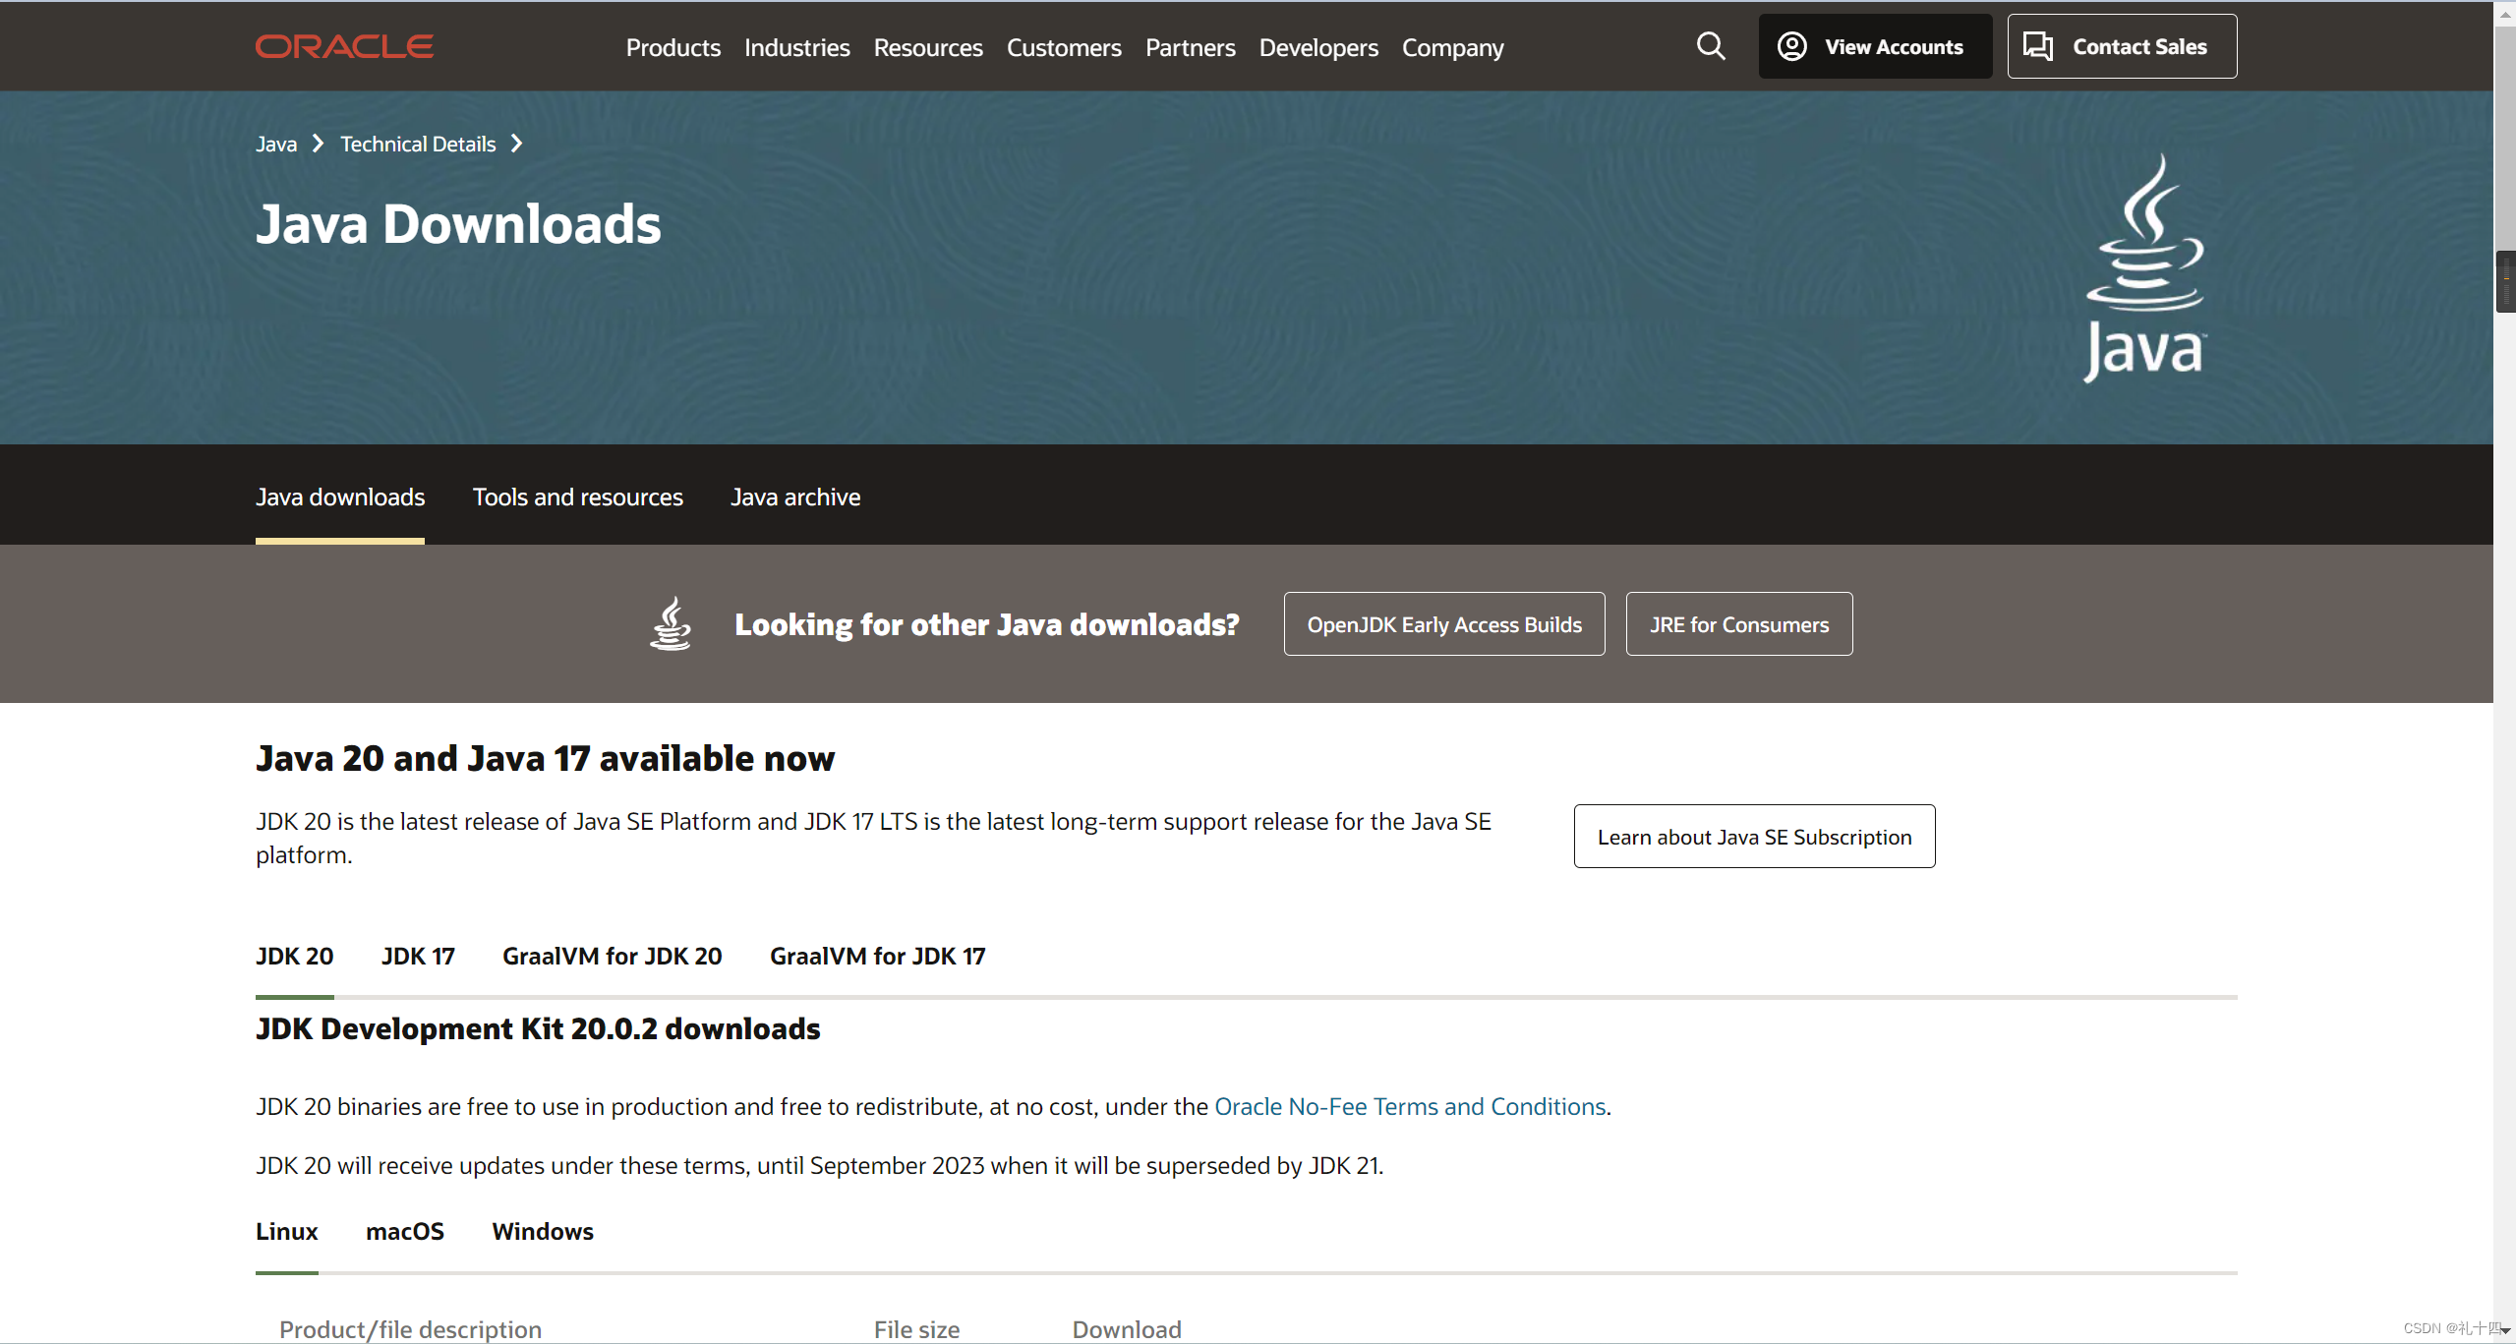
Task: Select GraalVM for JDK 17 tab
Action: pos(877,956)
